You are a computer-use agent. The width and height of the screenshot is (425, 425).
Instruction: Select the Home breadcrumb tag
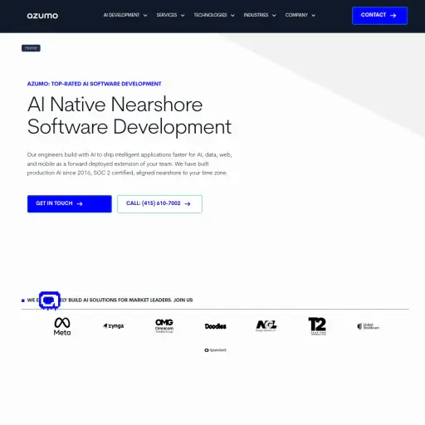pyautogui.click(x=31, y=48)
